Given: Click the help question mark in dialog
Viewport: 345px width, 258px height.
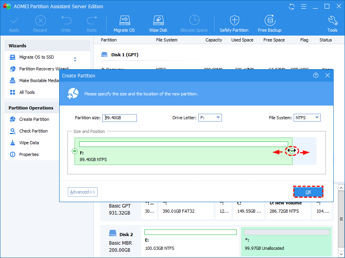Looking at the screenshot, I should pyautogui.click(x=316, y=75).
